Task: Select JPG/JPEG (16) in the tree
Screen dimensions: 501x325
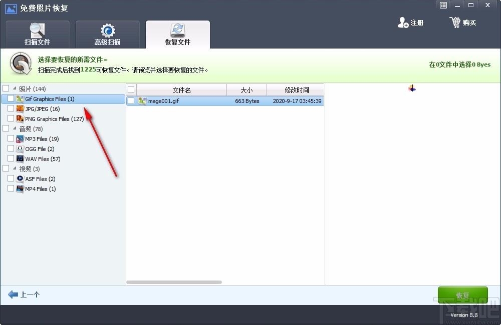Action: pos(43,109)
